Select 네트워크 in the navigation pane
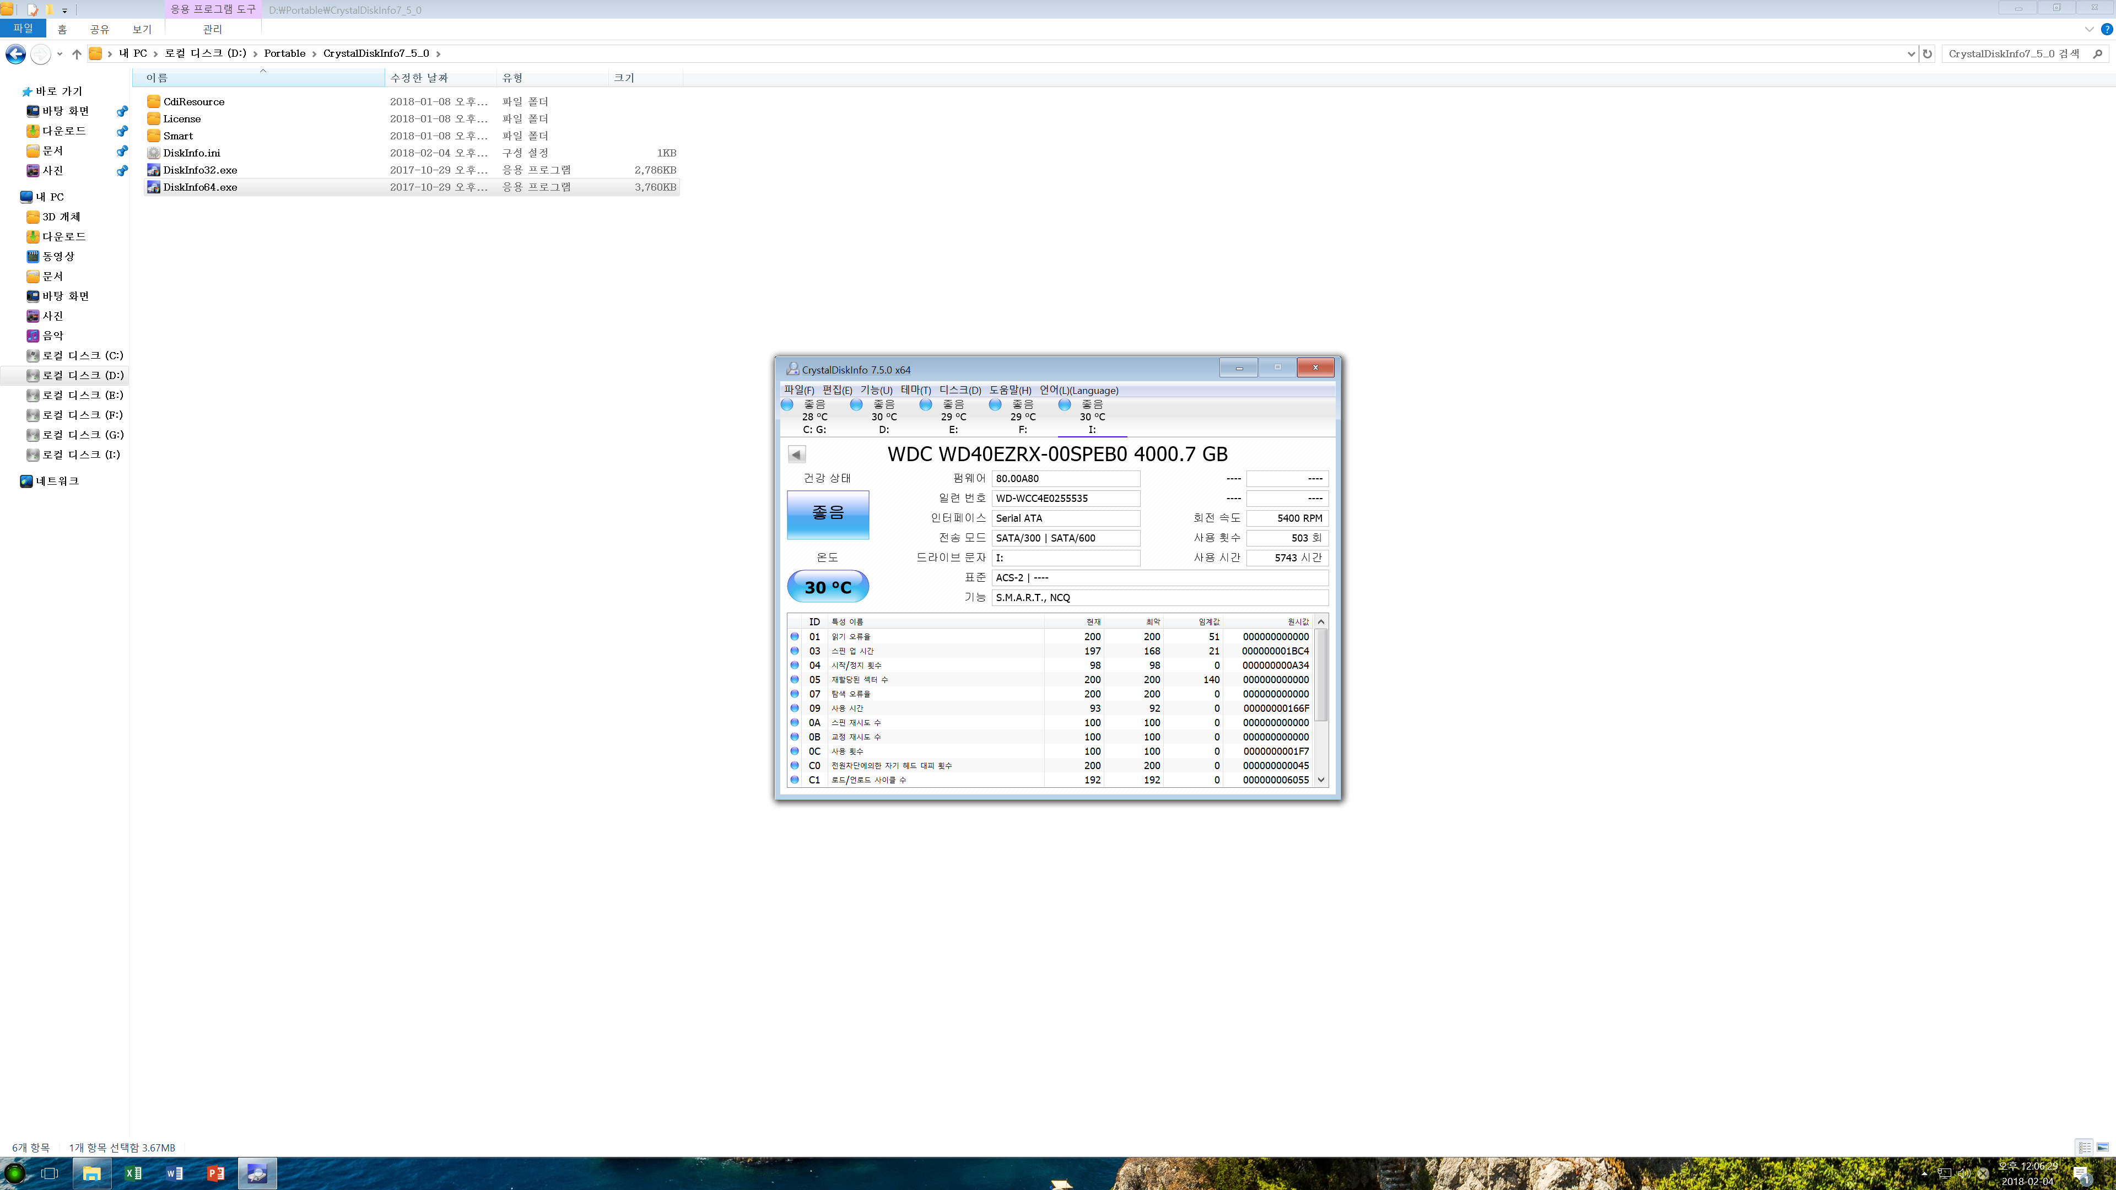 point(50,482)
